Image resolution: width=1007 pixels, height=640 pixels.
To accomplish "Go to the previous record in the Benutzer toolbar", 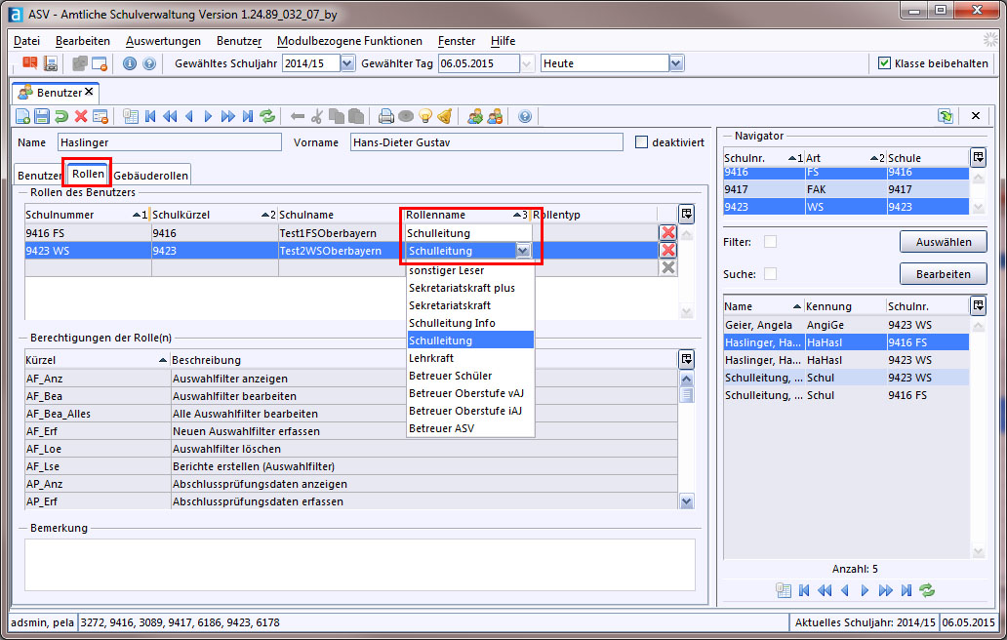I will tap(189, 116).
